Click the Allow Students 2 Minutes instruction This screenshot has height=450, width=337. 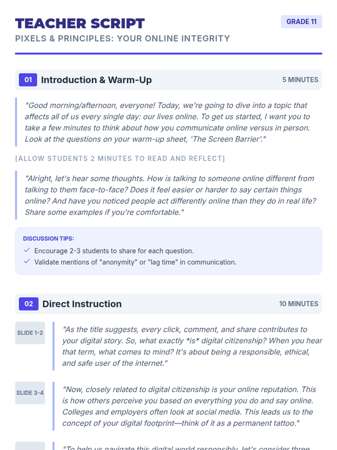pyautogui.click(x=120, y=159)
